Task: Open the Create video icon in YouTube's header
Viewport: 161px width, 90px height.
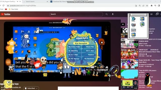Action: click(x=151, y=14)
